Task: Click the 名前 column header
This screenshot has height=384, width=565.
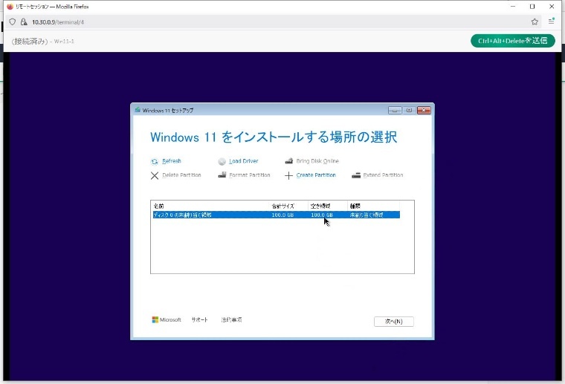Action: (158, 205)
